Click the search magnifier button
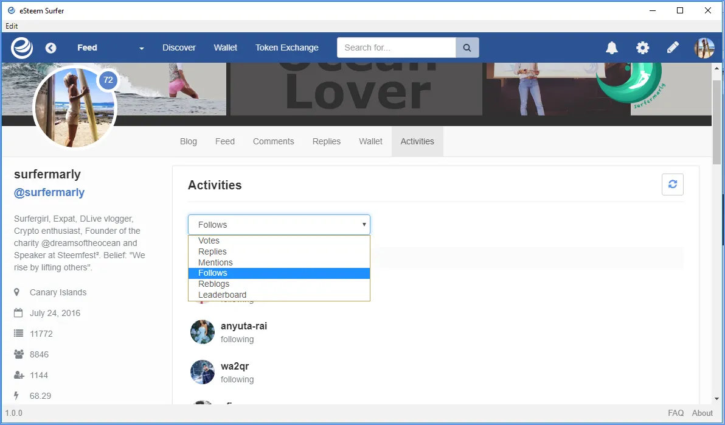The width and height of the screenshot is (725, 425). click(467, 47)
